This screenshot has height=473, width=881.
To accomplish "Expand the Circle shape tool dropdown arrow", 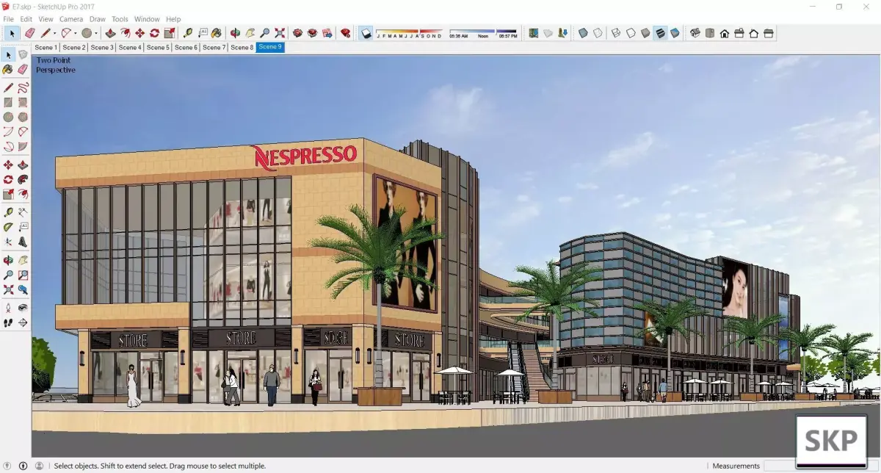I will pos(95,33).
